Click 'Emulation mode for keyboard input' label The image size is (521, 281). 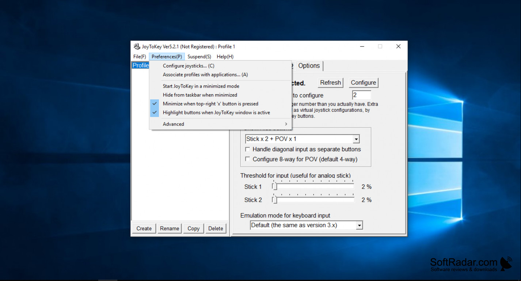[285, 216]
